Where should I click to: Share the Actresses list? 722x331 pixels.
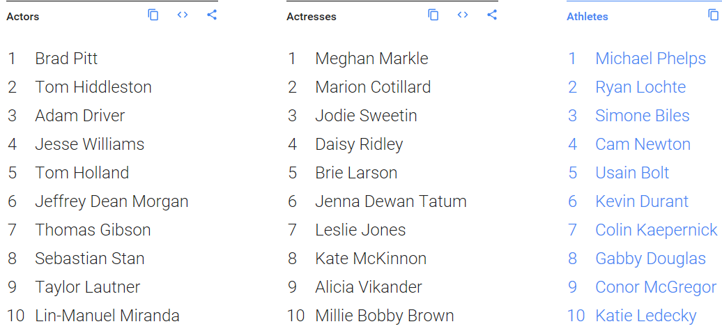(492, 15)
